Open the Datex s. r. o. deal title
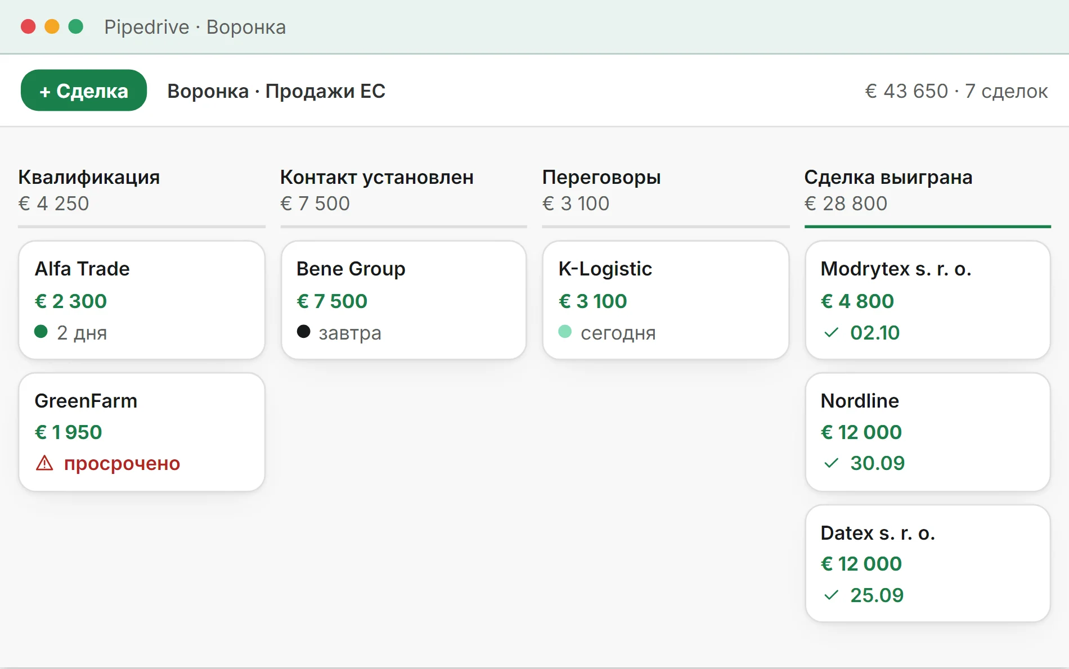The image size is (1069, 669). pos(878,533)
